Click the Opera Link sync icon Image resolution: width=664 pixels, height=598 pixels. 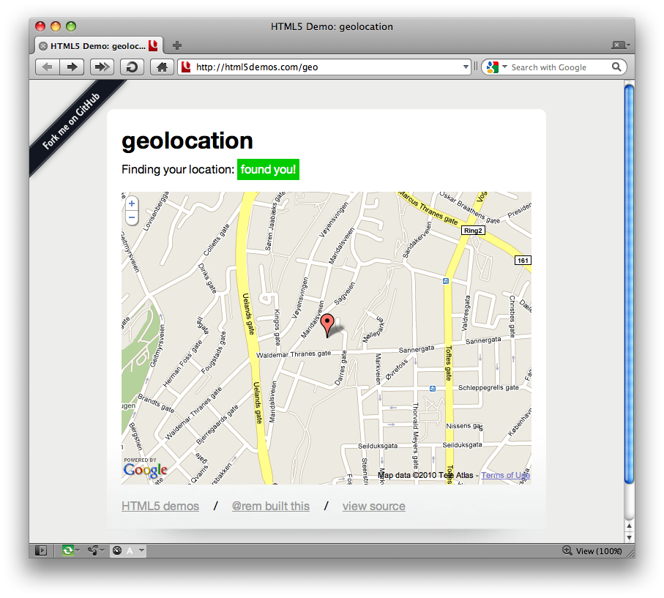point(68,550)
